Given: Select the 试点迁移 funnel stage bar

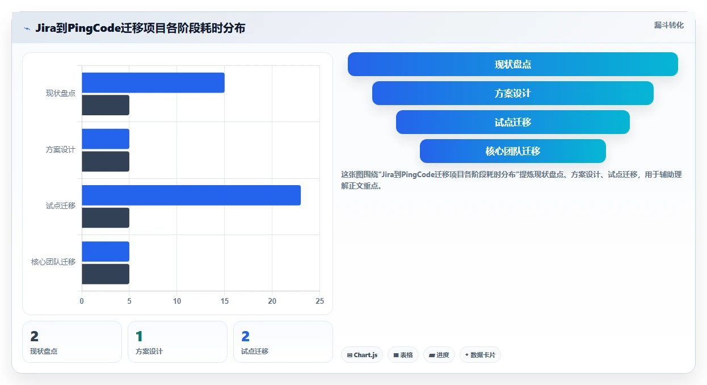Looking at the screenshot, I should click(x=513, y=122).
